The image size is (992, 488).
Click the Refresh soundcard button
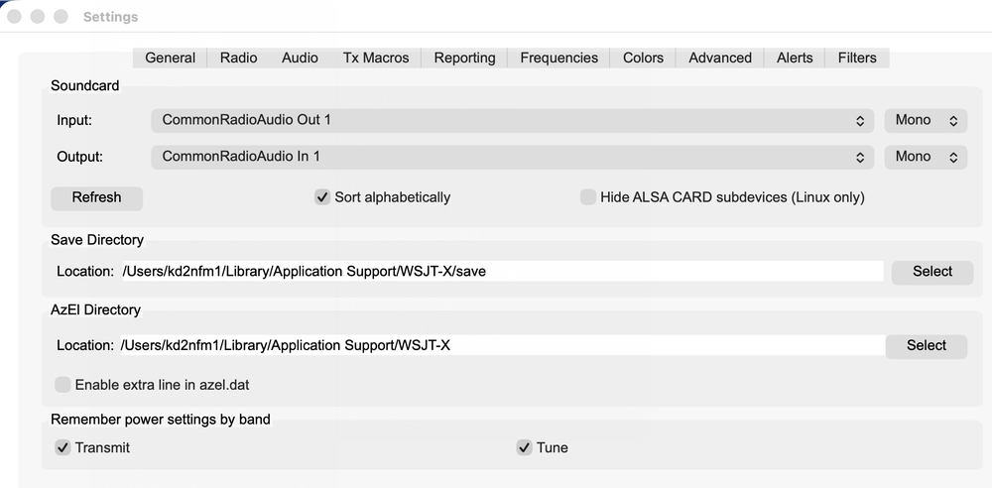97,198
